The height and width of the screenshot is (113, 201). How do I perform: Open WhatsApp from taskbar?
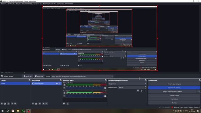[23, 111]
